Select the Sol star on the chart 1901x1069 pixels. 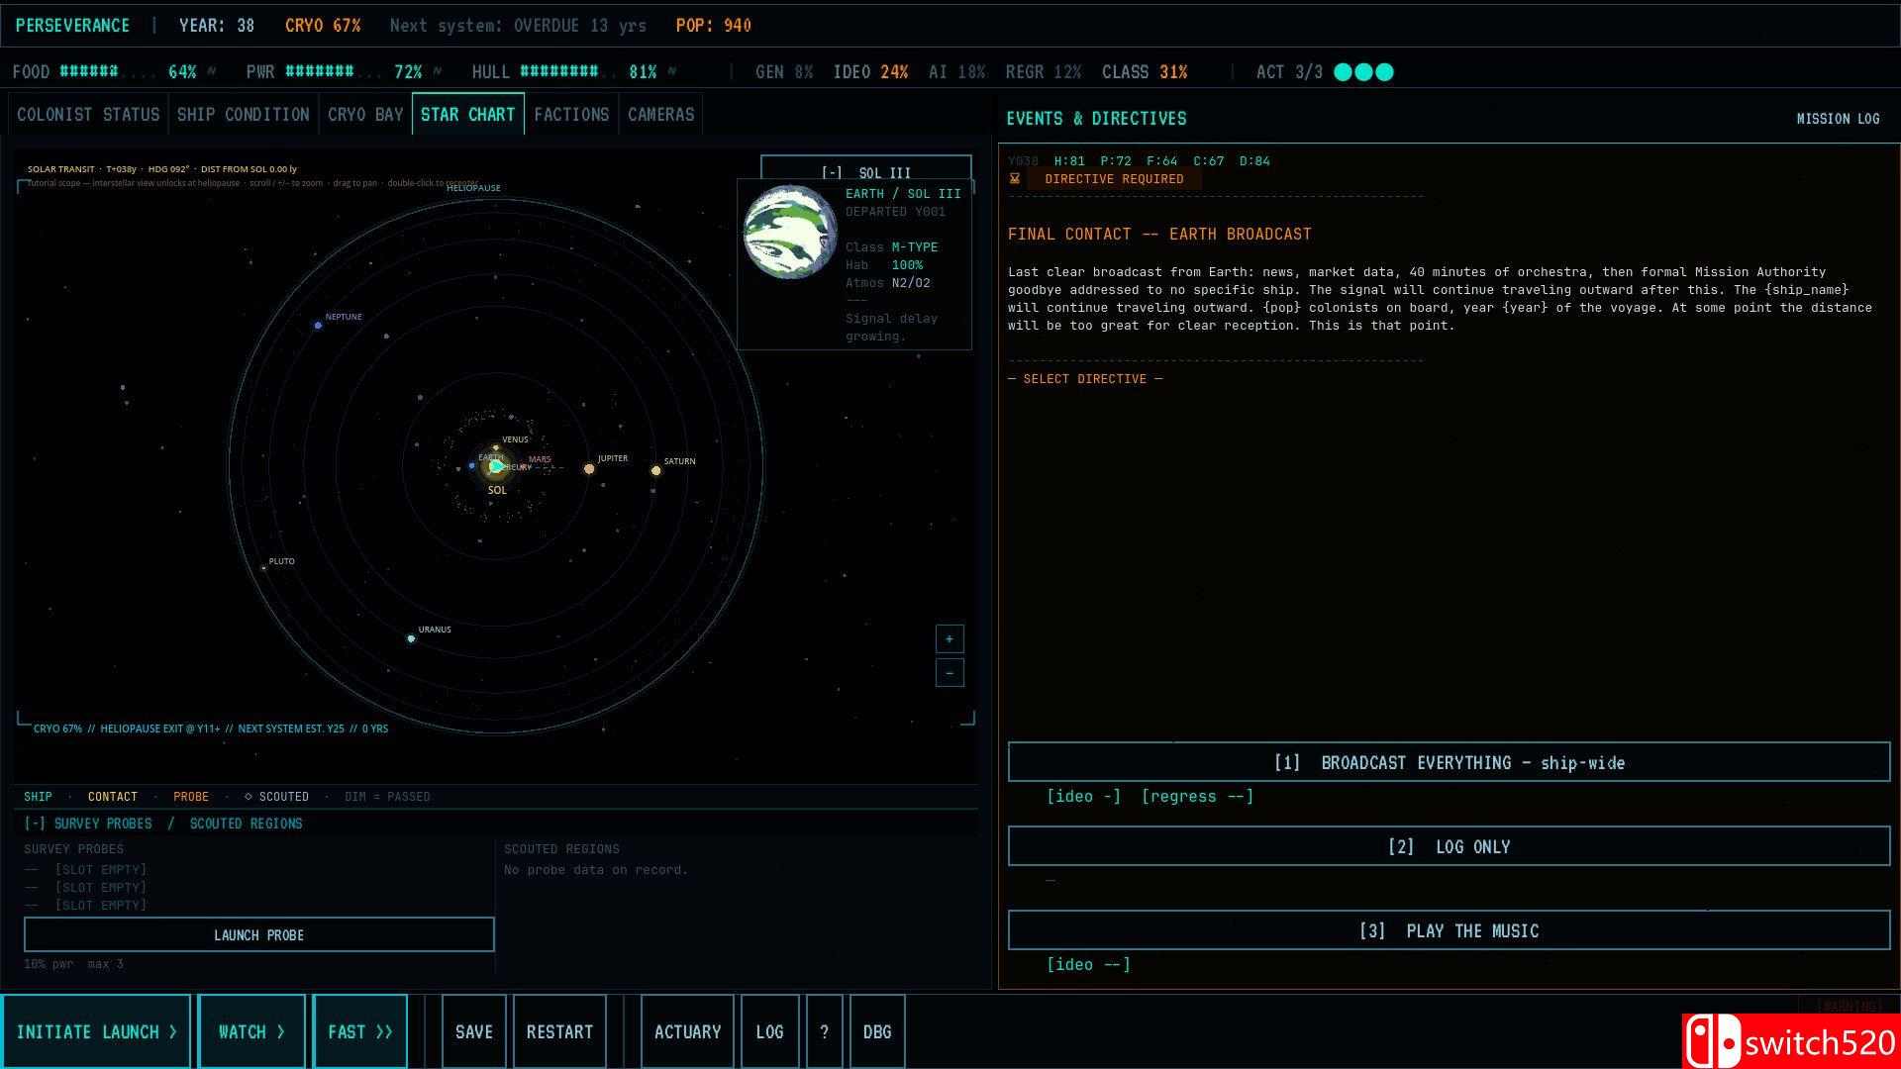pyautogui.click(x=496, y=466)
